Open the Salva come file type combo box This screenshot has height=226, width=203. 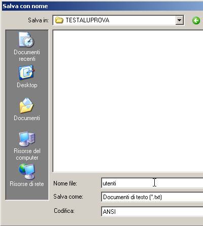(152, 197)
